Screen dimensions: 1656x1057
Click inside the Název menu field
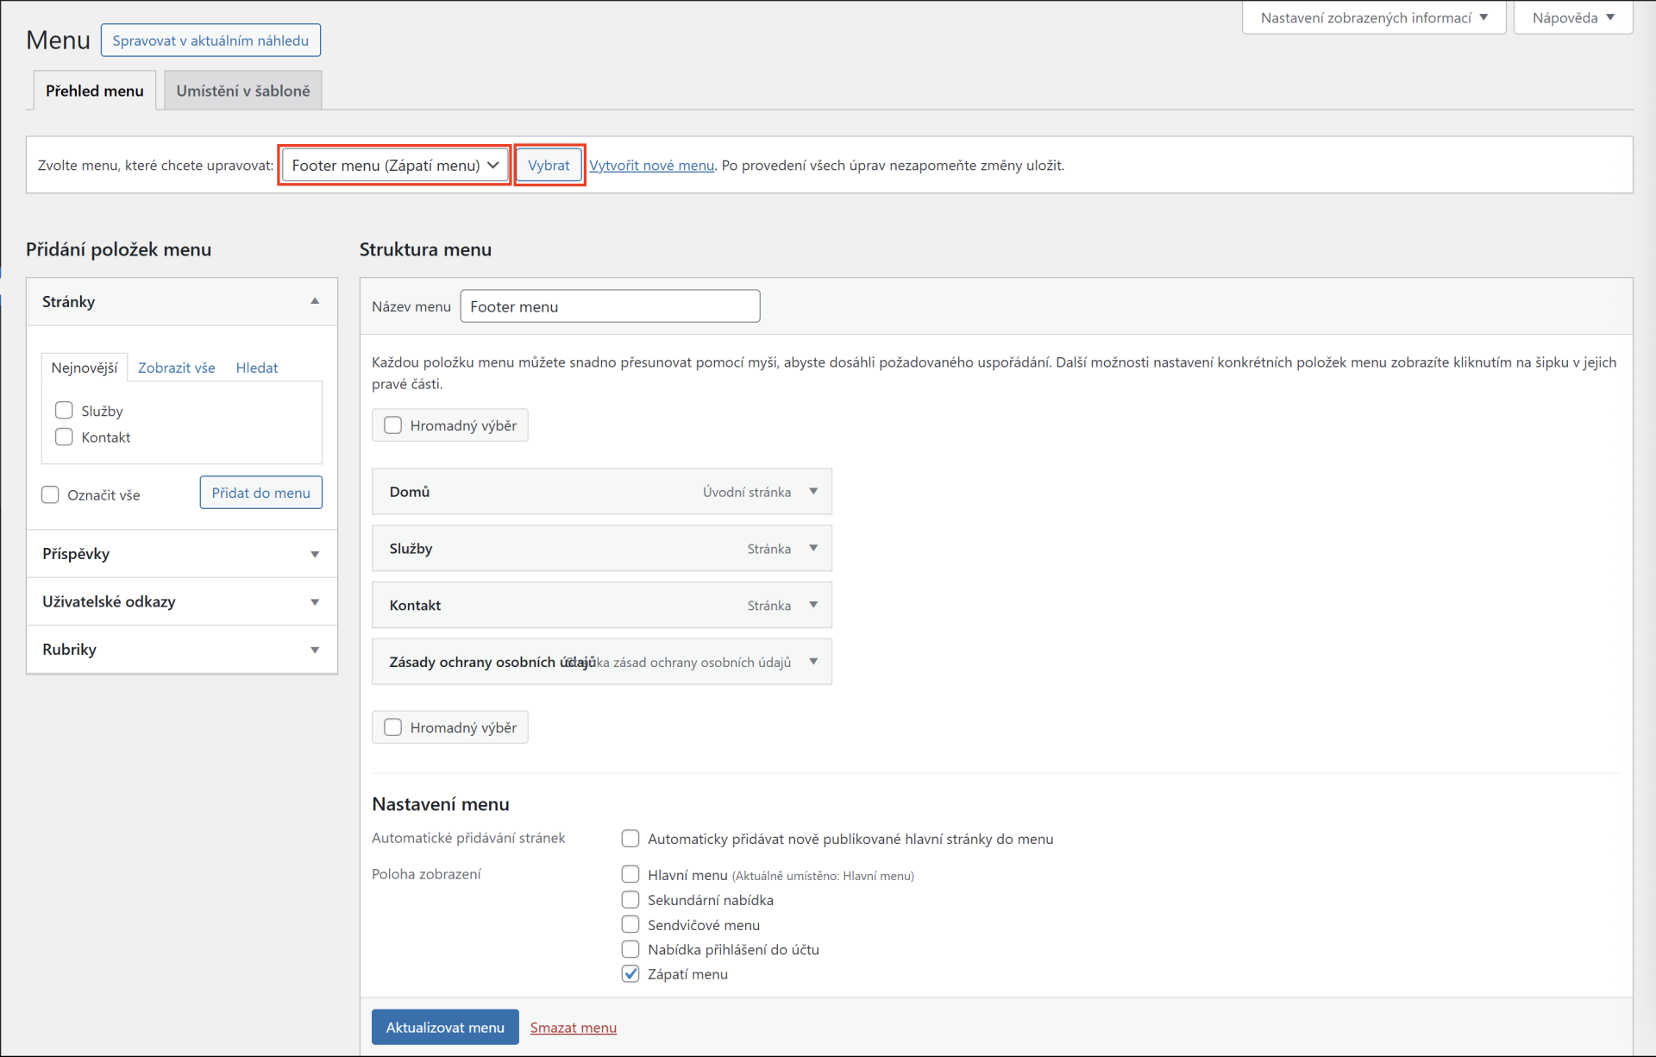[x=610, y=305]
